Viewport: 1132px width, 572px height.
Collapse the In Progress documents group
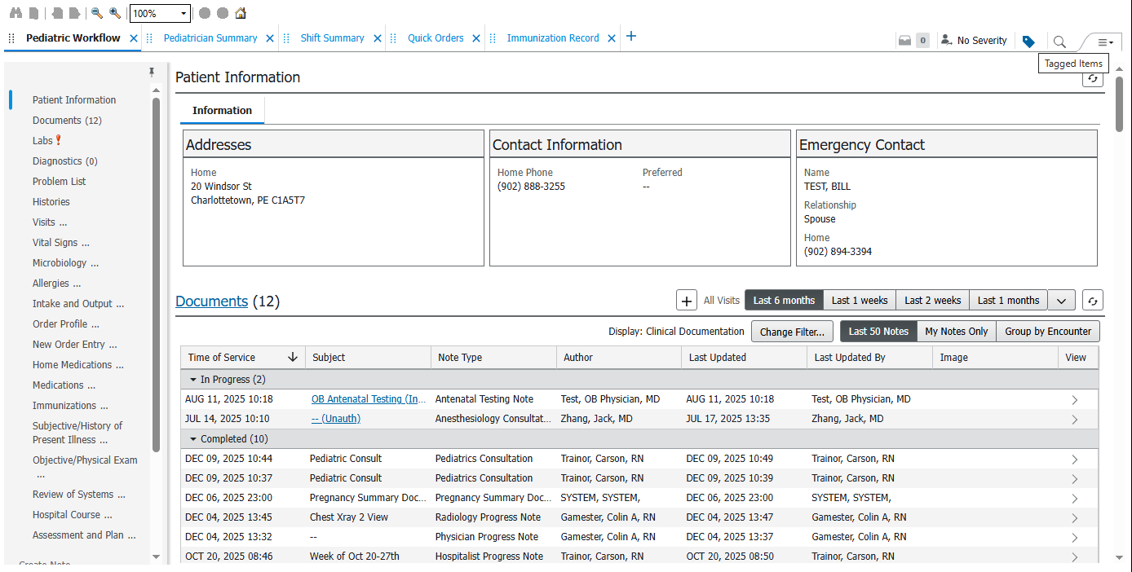pos(193,380)
